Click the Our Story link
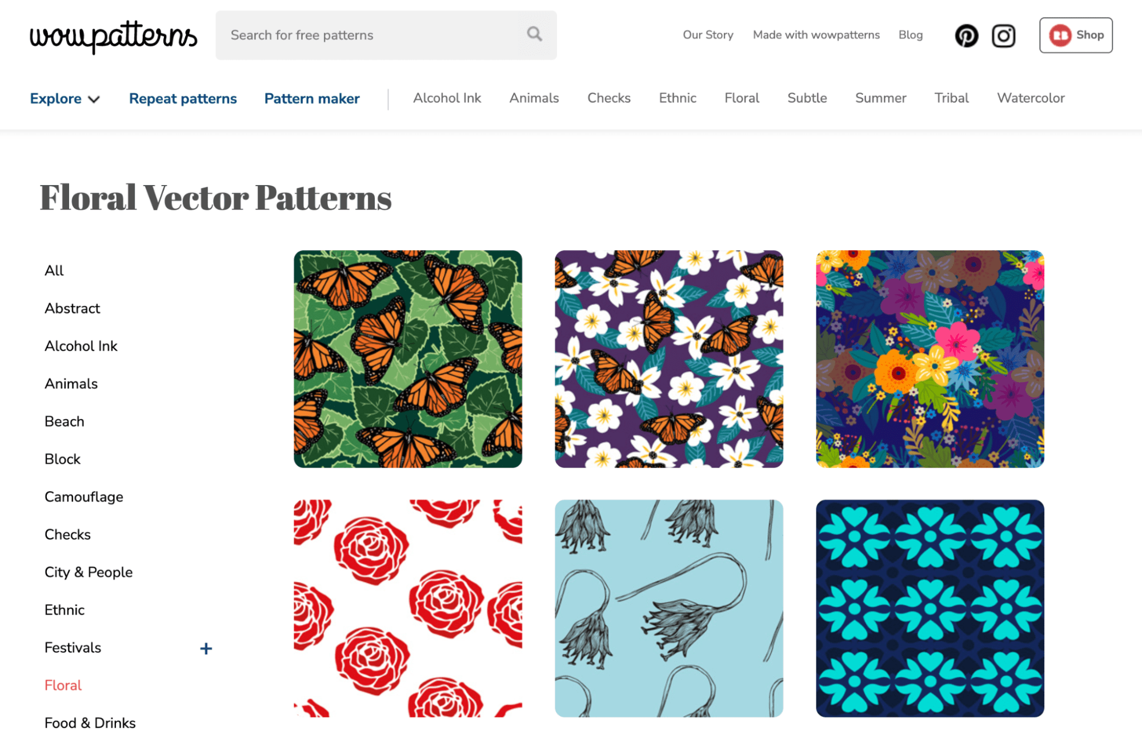The height and width of the screenshot is (743, 1142). tap(708, 35)
